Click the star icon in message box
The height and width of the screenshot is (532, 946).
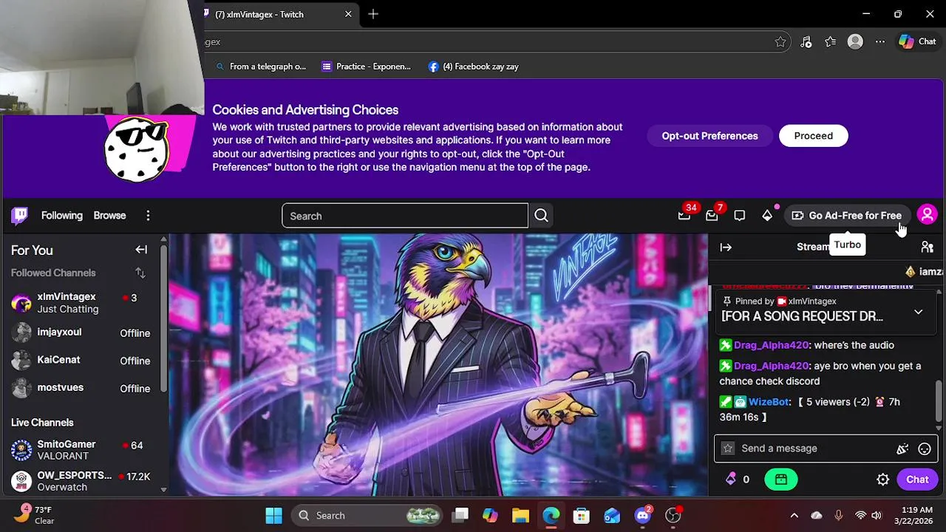728,449
